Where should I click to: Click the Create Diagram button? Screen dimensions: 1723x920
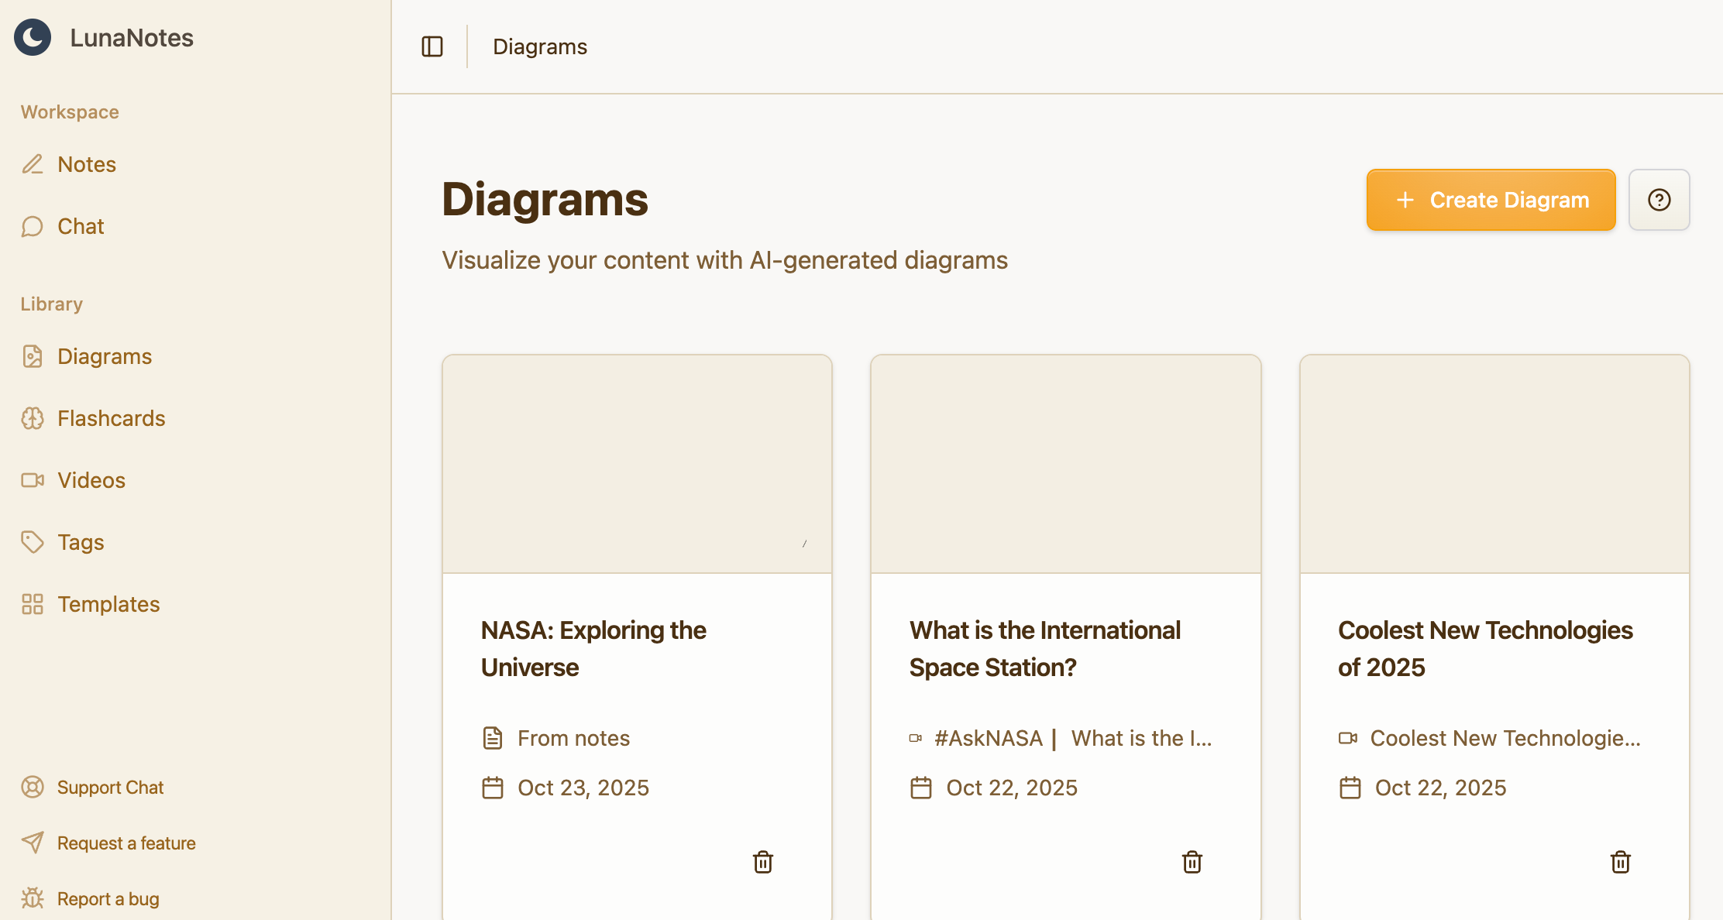click(x=1491, y=200)
